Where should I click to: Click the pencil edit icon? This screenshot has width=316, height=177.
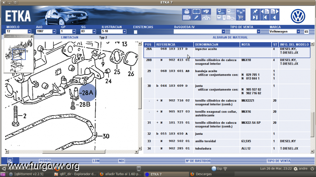(x=196, y=18)
